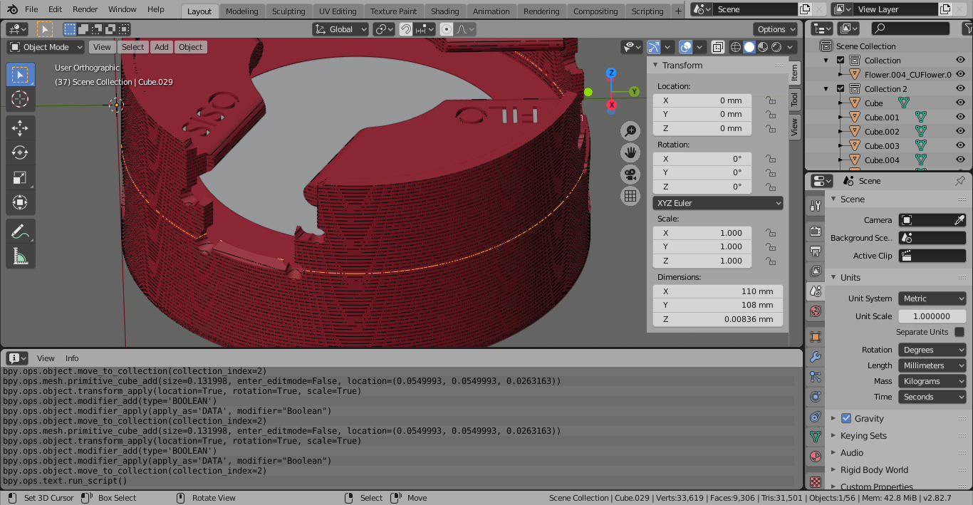Click the Scale X value field
Image resolution: width=973 pixels, height=505 pixels.
702,233
